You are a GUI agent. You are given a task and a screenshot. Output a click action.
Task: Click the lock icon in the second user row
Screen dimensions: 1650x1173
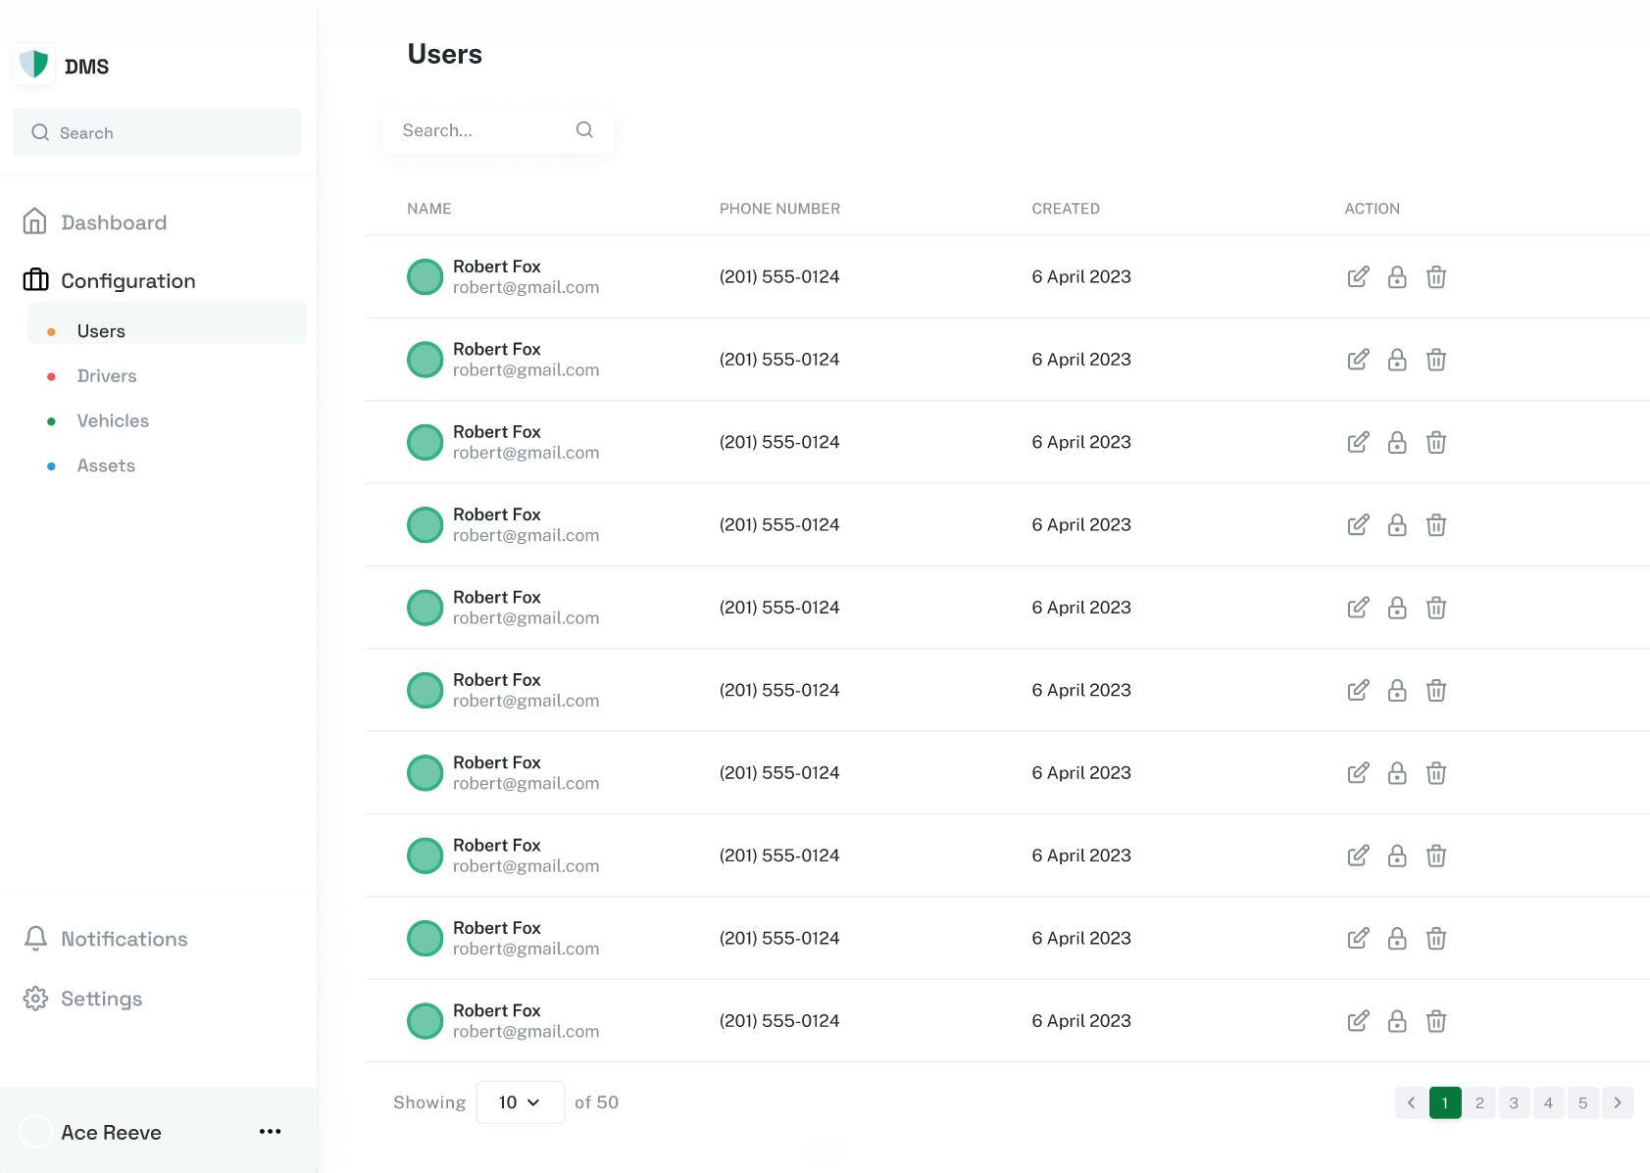coord(1397,360)
